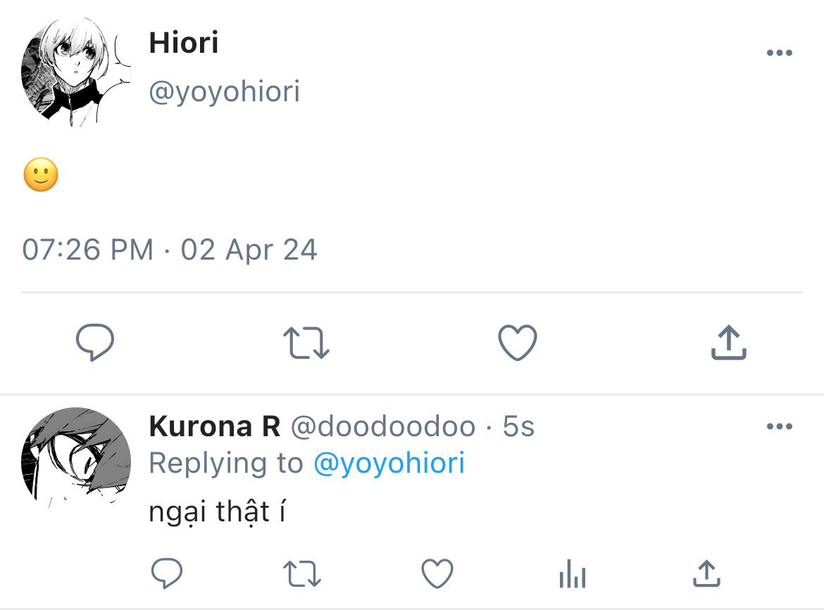Follow the blue @yoyohiori mention link
The height and width of the screenshot is (610, 824).
389,463
